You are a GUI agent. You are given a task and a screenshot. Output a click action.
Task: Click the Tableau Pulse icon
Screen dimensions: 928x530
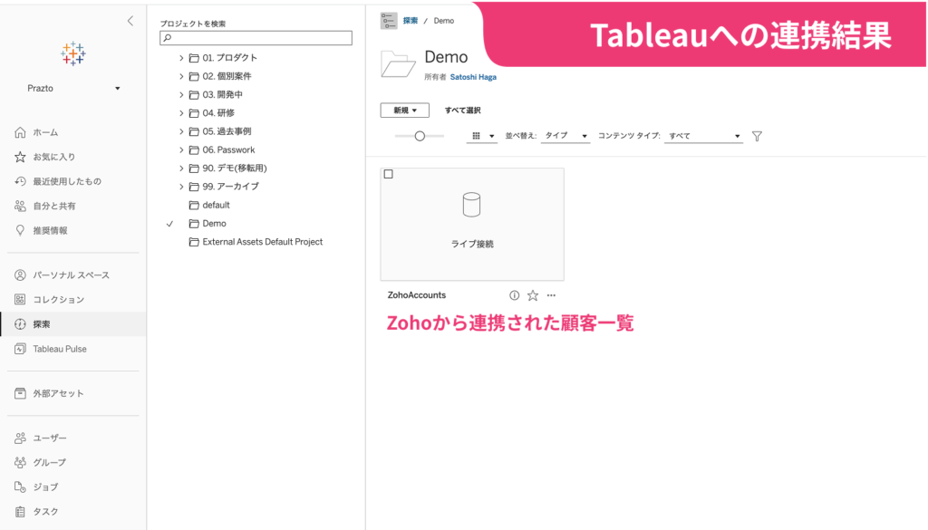point(20,349)
